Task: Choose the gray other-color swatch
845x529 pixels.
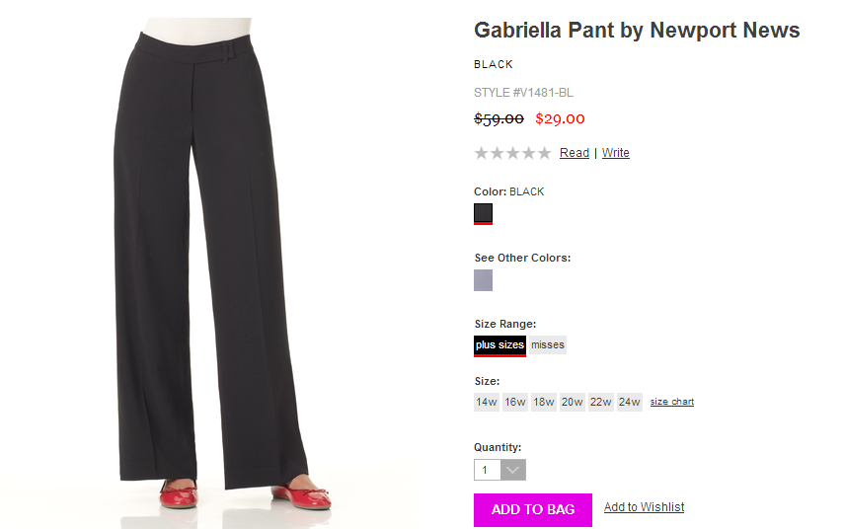Action: pyautogui.click(x=483, y=280)
